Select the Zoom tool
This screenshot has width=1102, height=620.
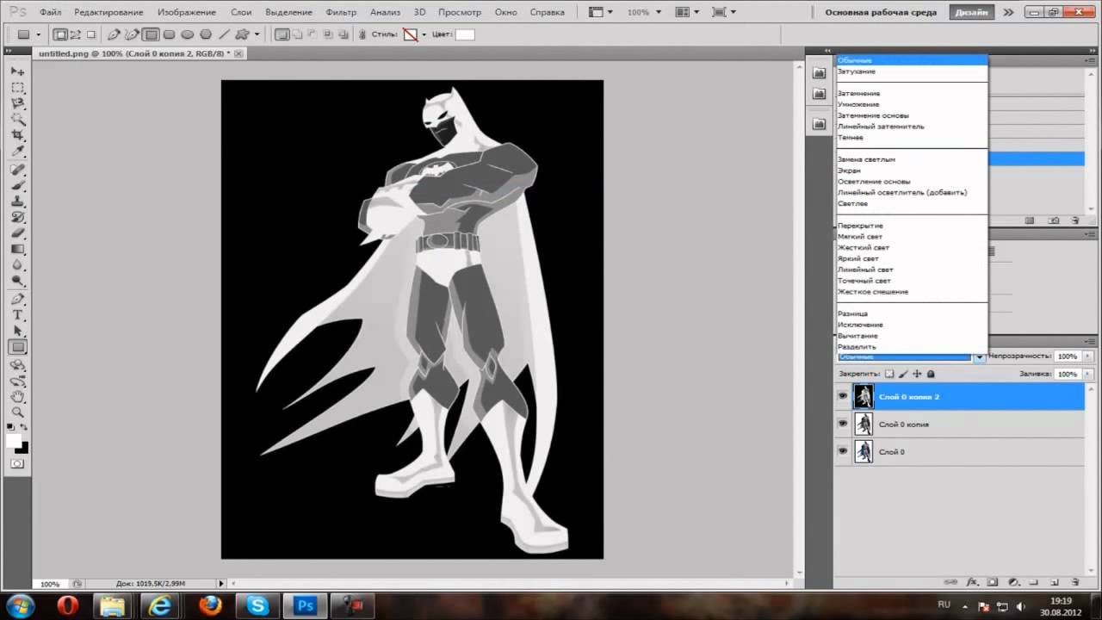point(17,413)
